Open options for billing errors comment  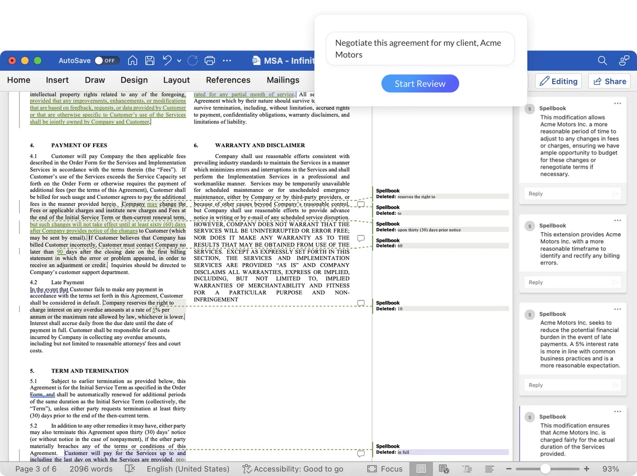point(618,220)
